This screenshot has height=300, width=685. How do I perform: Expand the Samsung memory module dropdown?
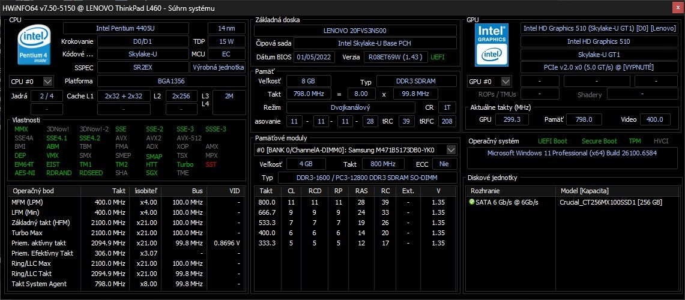coord(451,149)
